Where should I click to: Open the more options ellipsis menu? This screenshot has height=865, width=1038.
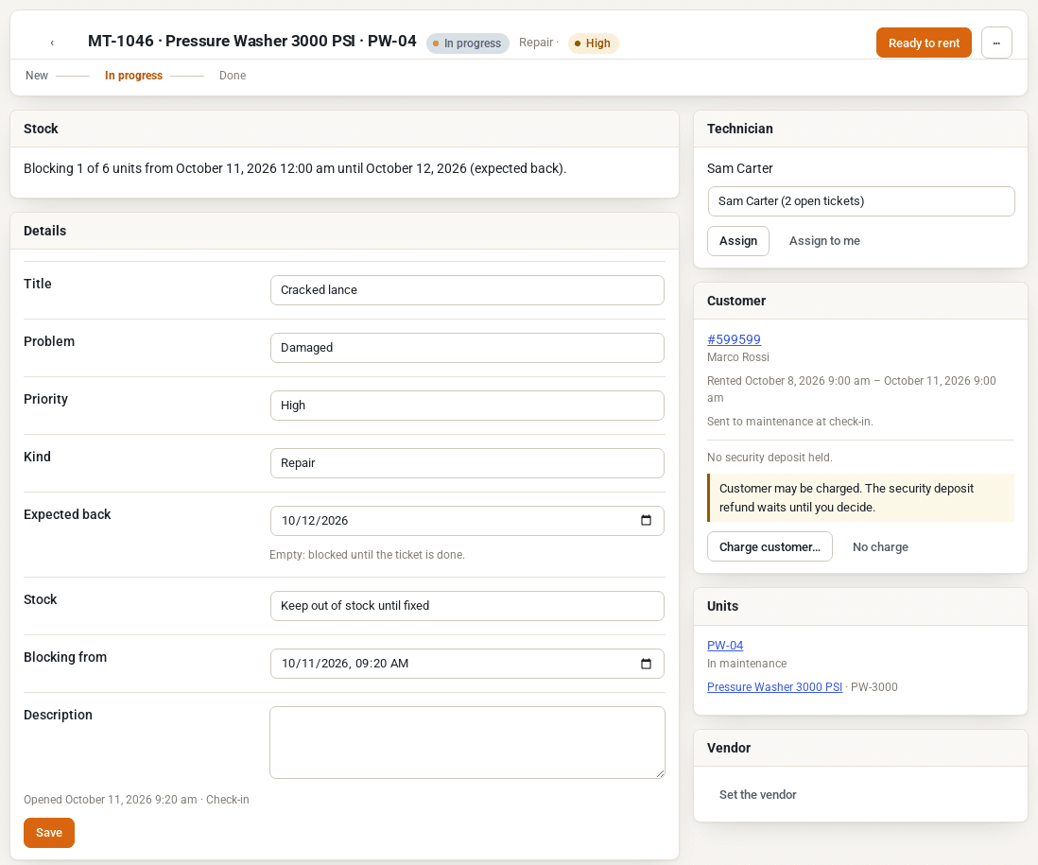tap(996, 43)
